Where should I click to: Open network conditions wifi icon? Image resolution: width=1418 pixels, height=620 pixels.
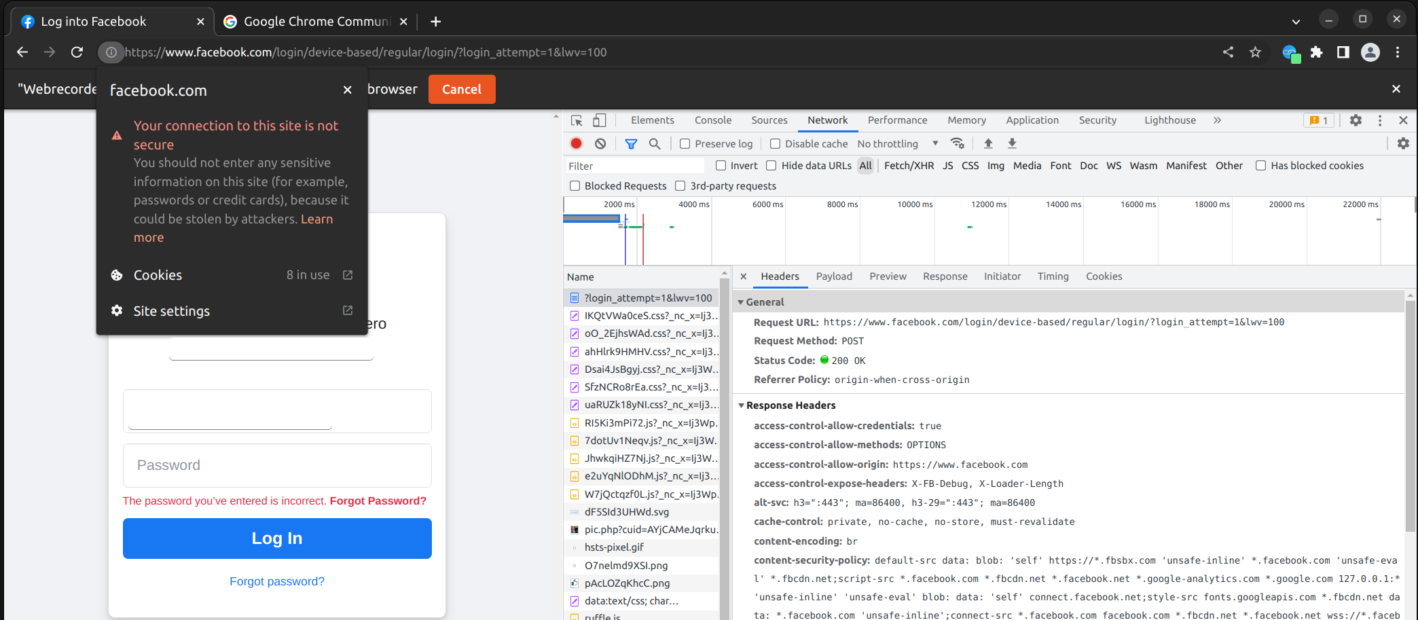click(x=958, y=143)
